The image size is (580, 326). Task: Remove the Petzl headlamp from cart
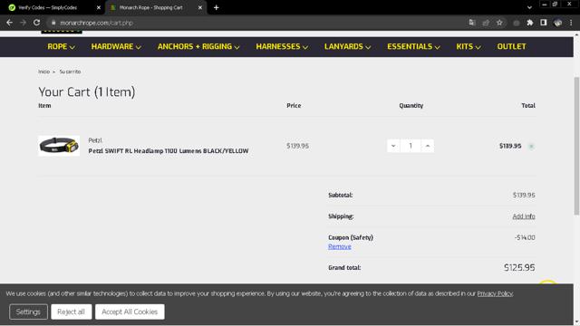coord(531,147)
